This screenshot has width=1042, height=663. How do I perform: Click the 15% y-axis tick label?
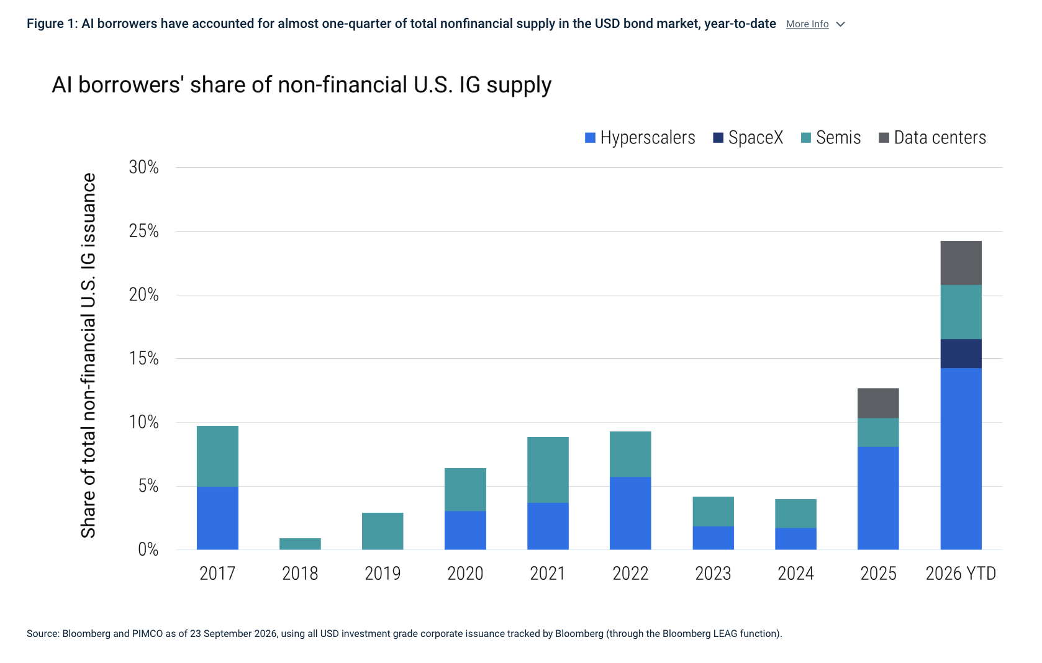143,358
